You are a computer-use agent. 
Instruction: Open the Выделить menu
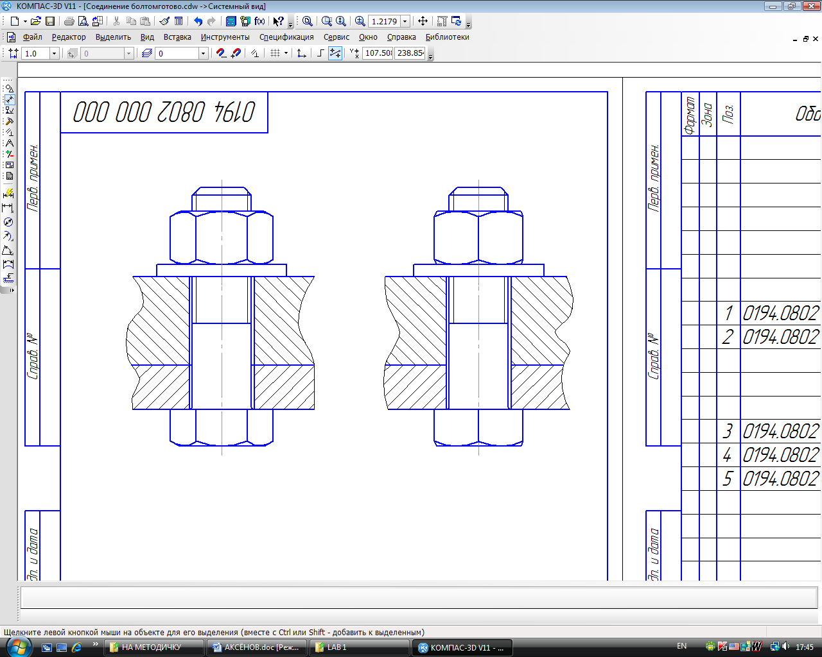pos(113,37)
